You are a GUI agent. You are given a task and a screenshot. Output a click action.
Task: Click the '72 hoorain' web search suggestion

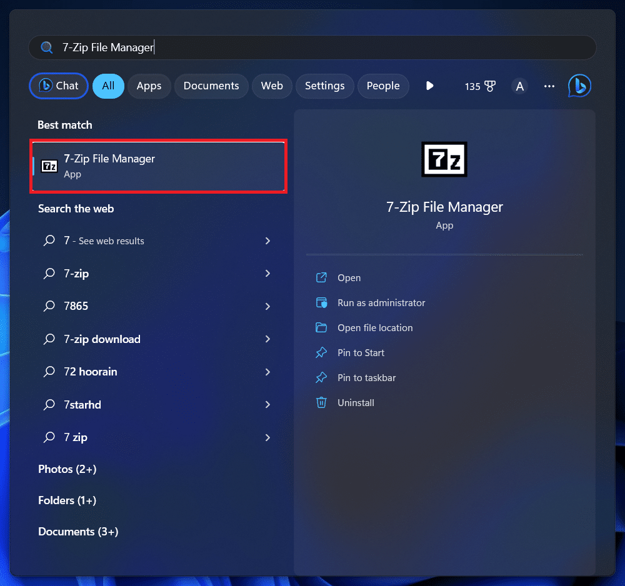click(91, 372)
